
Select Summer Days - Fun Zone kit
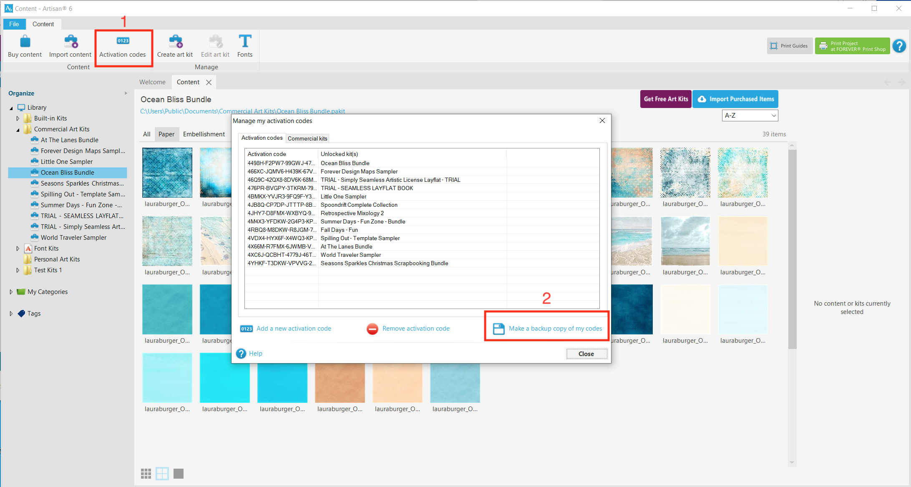[81, 205]
